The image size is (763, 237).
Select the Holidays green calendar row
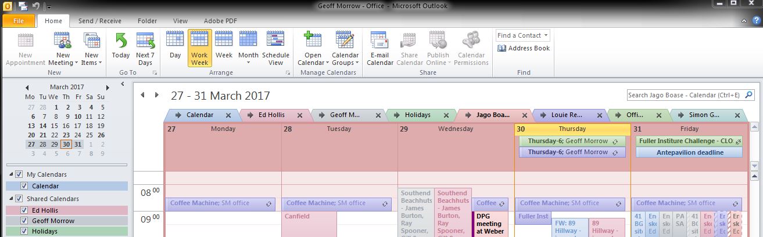[66, 231]
